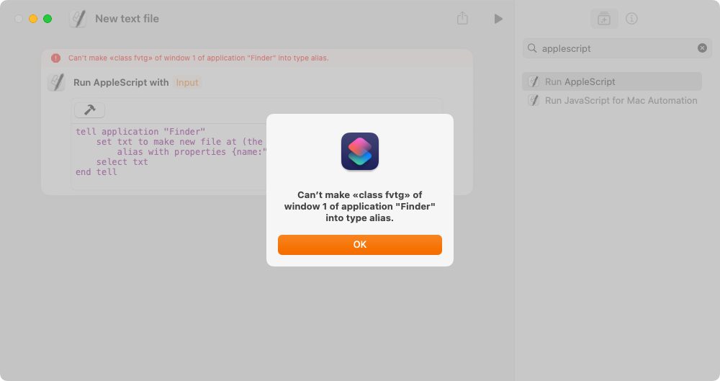
Task: Click the yellow minimize window button
Action: [x=33, y=19]
